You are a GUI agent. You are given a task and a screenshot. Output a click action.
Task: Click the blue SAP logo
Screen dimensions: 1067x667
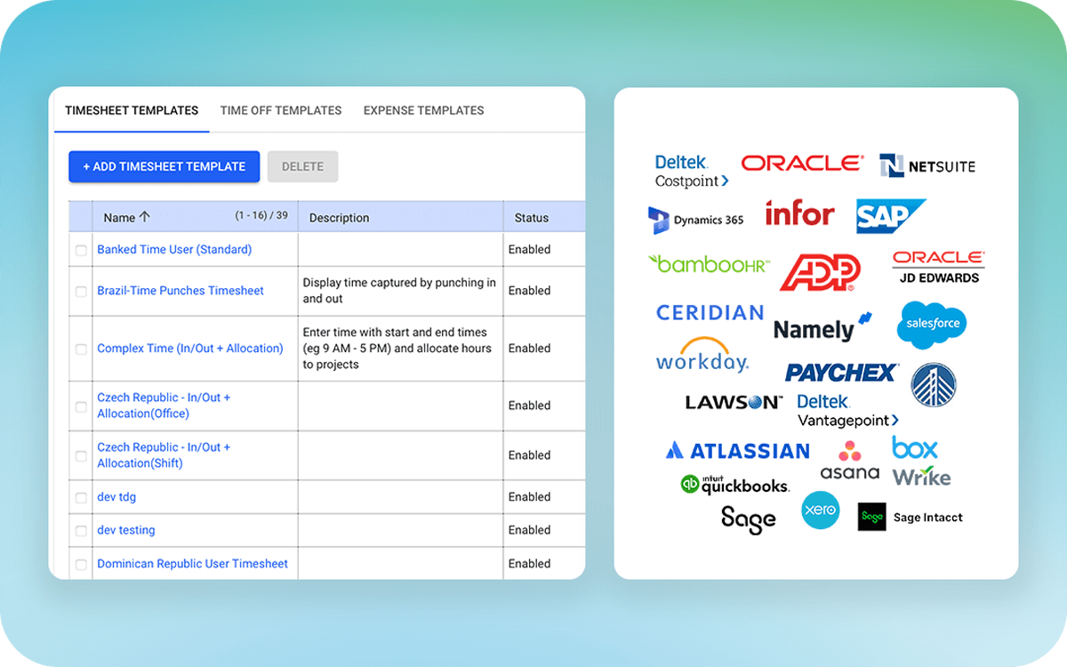[x=890, y=216]
